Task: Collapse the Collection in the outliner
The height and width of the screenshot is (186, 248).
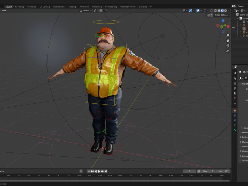Action: (x=238, y=18)
